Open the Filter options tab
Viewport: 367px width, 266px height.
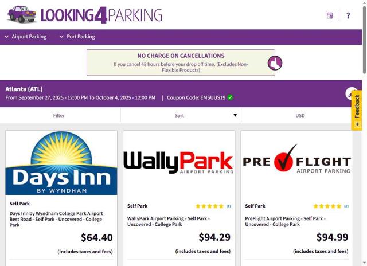point(59,115)
